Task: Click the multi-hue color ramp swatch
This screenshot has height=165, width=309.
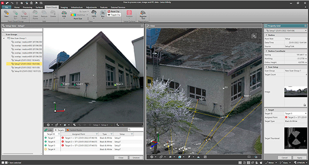Action: point(74,15)
